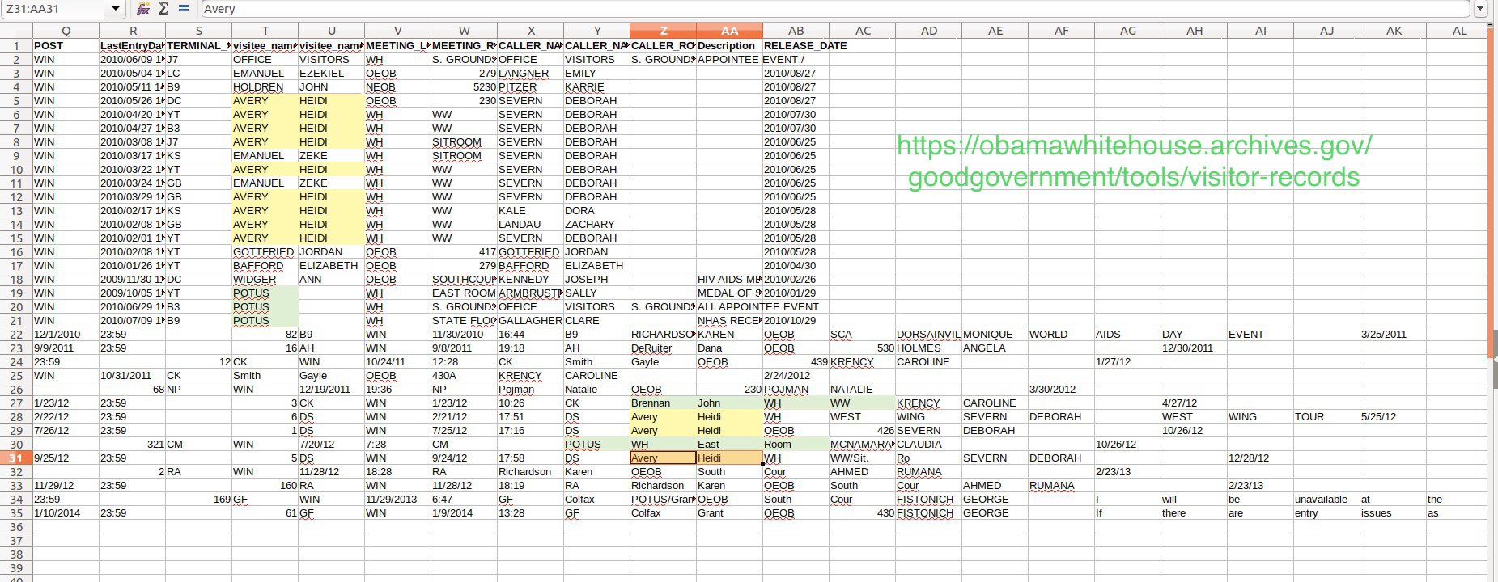
Task: Click the selected Avery cell in row 31
Action: 663,458
